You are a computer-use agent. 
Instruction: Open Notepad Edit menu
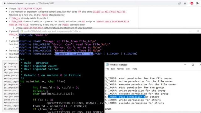[x=113, y=69]
